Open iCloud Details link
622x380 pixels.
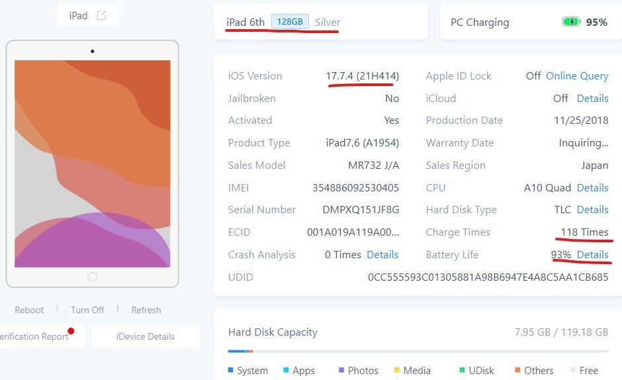pyautogui.click(x=592, y=98)
